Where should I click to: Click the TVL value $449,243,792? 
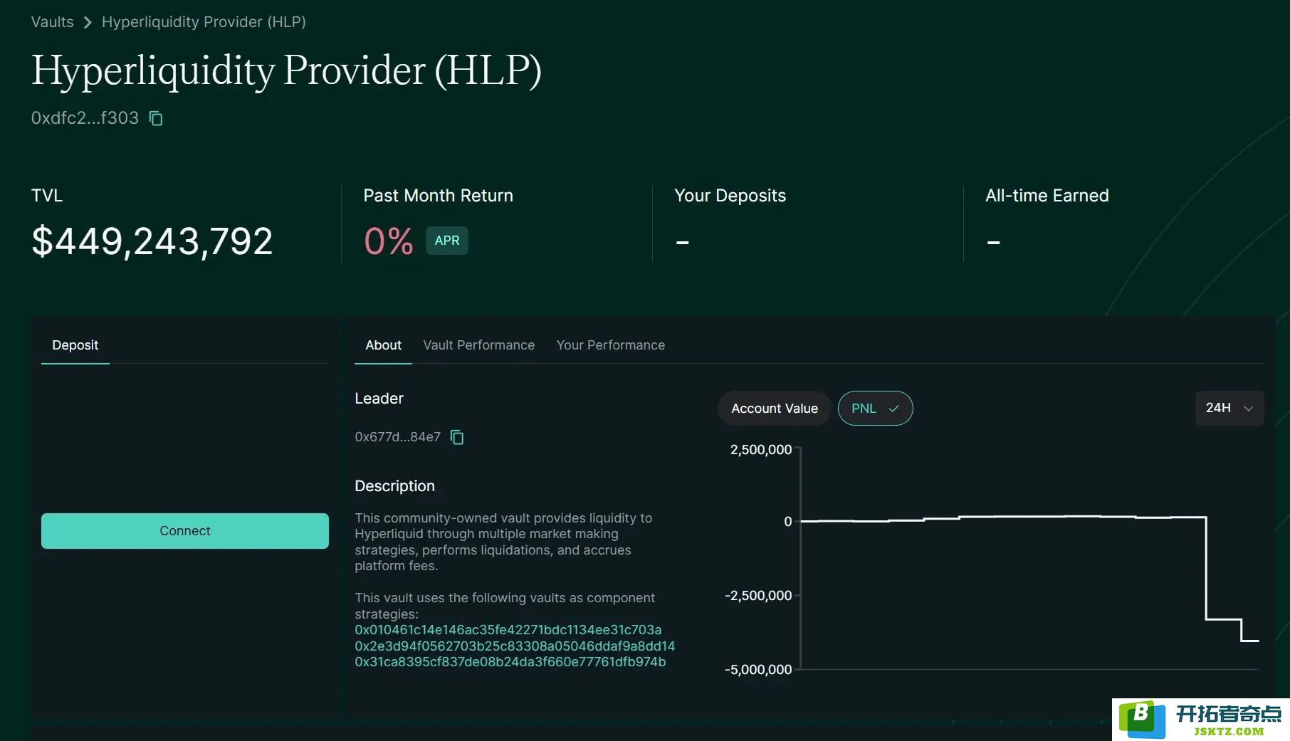152,241
